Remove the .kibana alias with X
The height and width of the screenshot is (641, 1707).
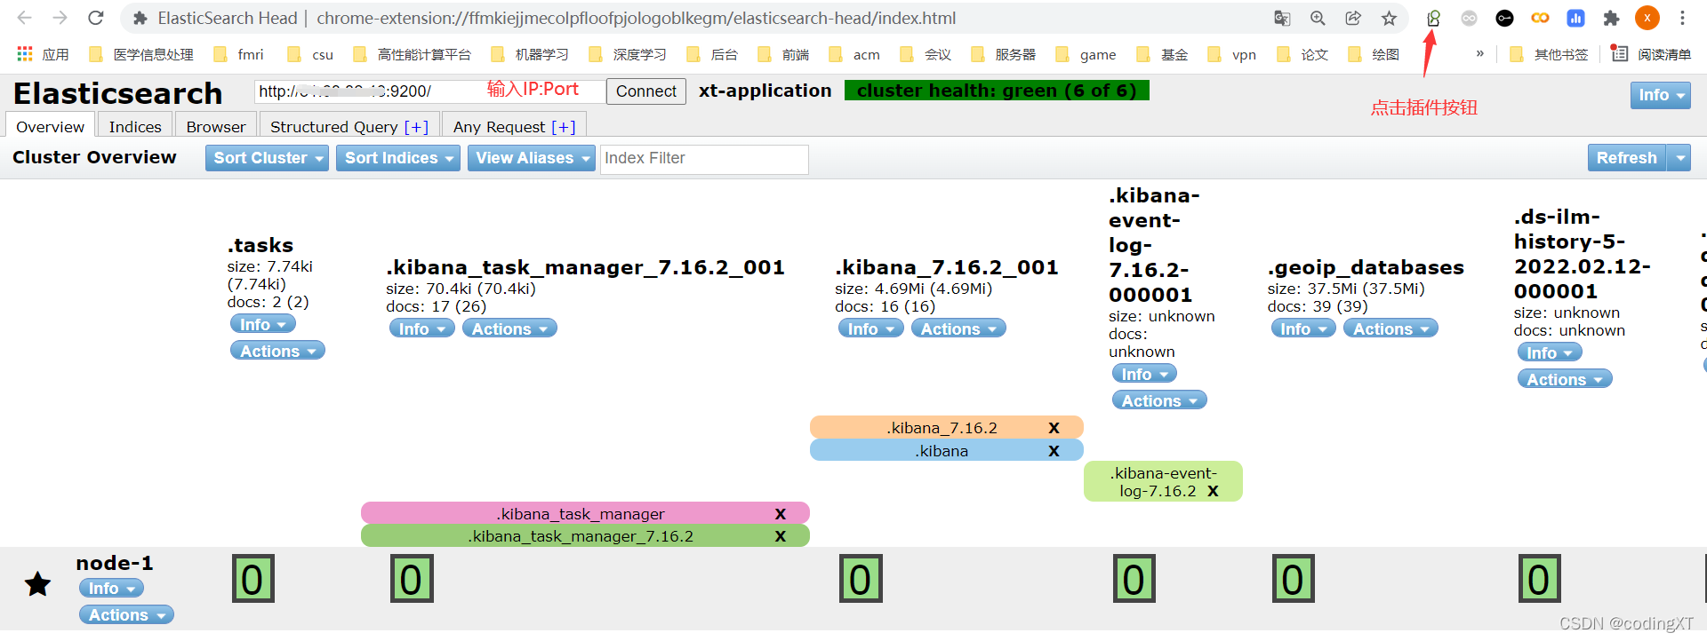tap(1054, 451)
